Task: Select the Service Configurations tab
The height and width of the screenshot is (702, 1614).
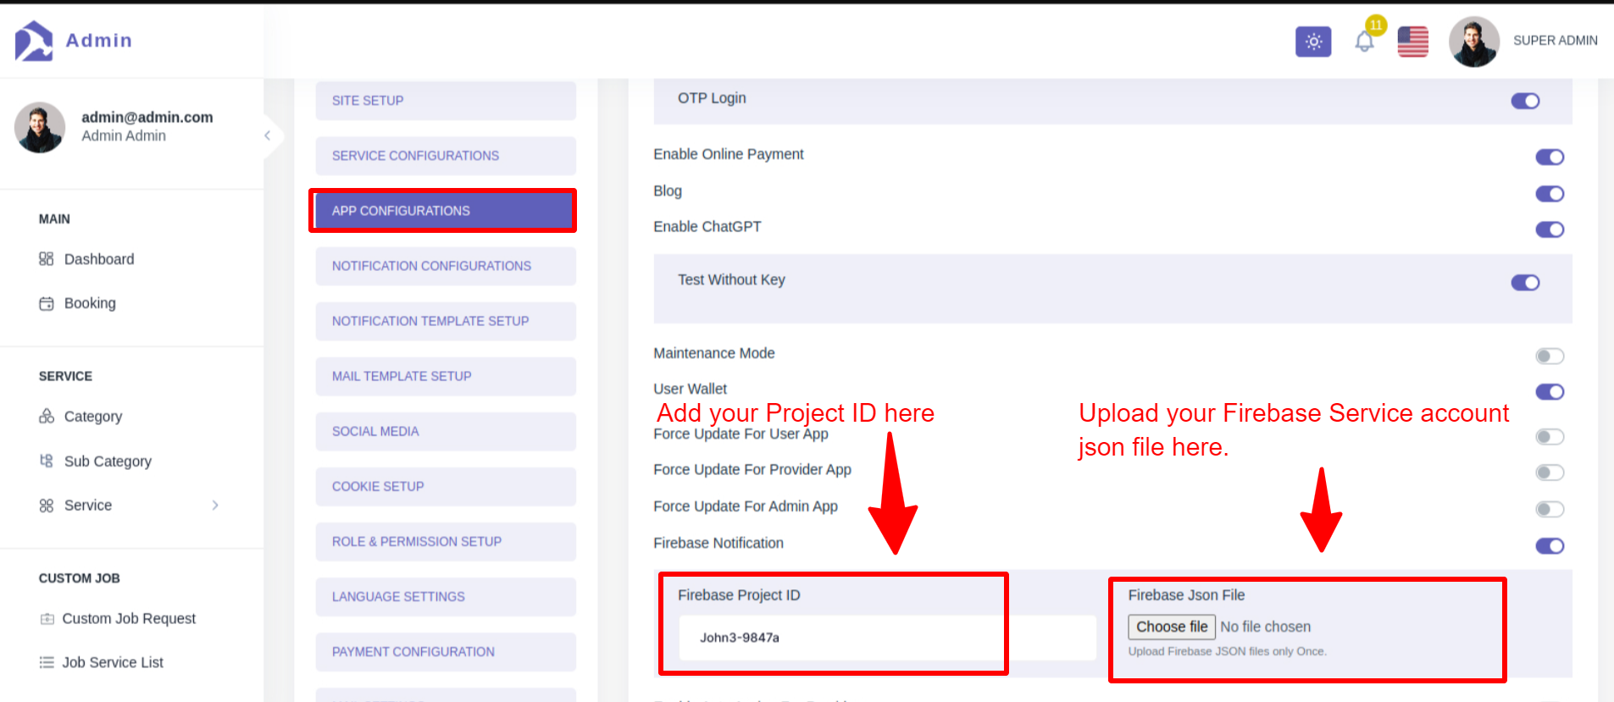Action: coord(446,156)
